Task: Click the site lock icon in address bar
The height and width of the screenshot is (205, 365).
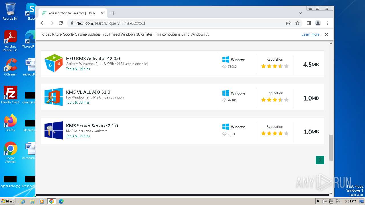Action: [72, 23]
